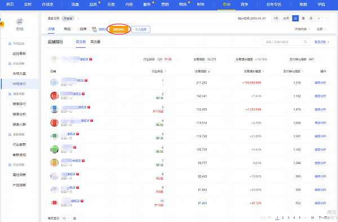338x222 pixels.
Task: Switch to the 高交易 tab
Action: (81, 42)
